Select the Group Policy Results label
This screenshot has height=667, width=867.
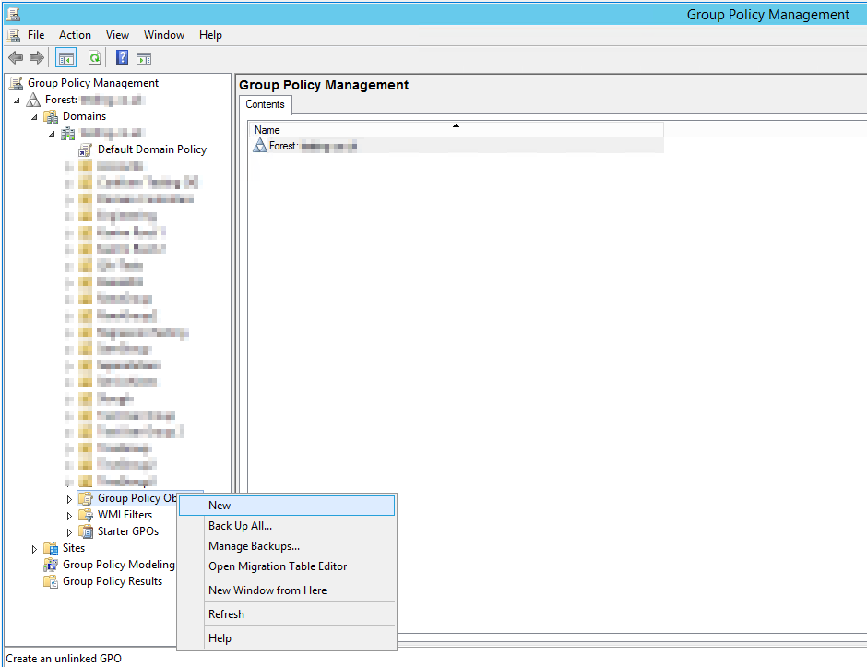coord(113,581)
